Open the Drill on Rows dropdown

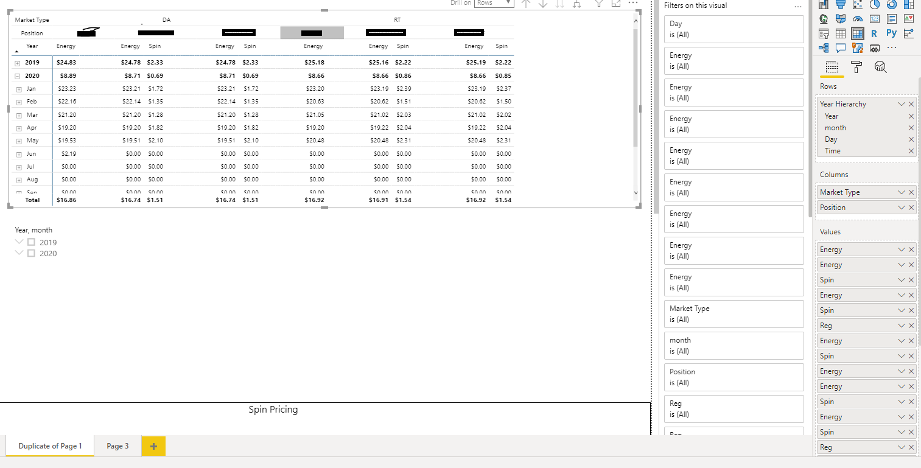[x=494, y=4]
